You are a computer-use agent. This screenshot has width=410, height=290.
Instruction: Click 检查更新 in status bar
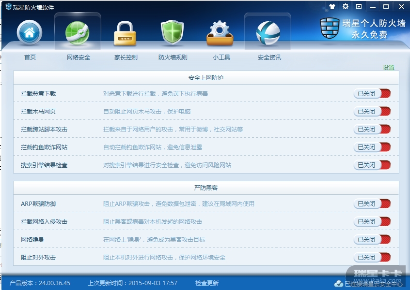click(207, 283)
